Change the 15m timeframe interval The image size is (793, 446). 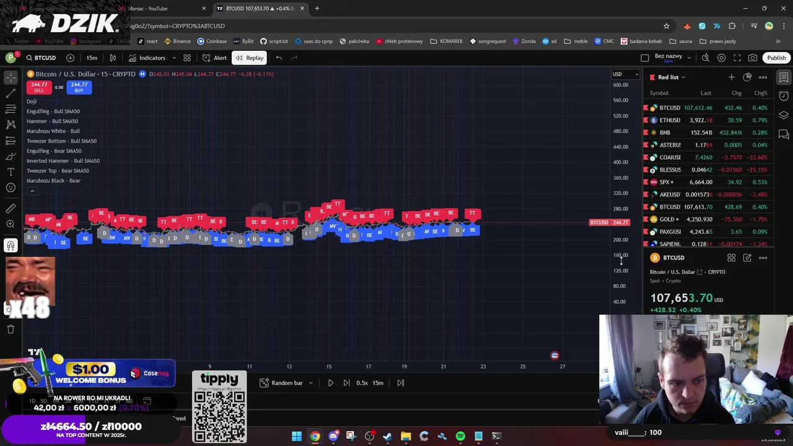tap(92, 58)
